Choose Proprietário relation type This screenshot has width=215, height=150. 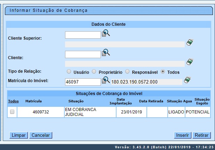94,72
